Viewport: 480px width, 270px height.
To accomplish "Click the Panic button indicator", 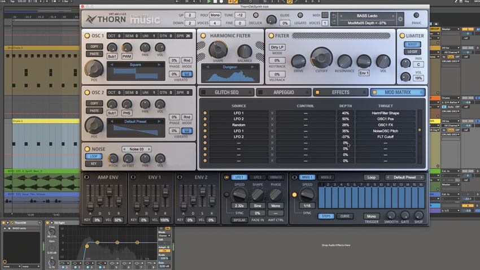I will tap(416, 15).
